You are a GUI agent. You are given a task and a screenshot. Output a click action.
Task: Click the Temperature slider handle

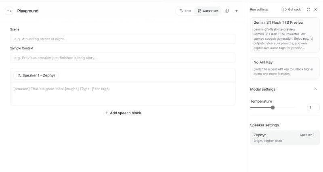pos(273,108)
